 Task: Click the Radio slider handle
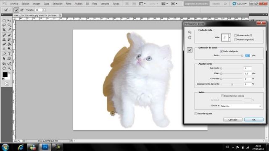[242, 56]
